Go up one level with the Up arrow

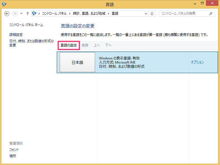tap(27, 14)
